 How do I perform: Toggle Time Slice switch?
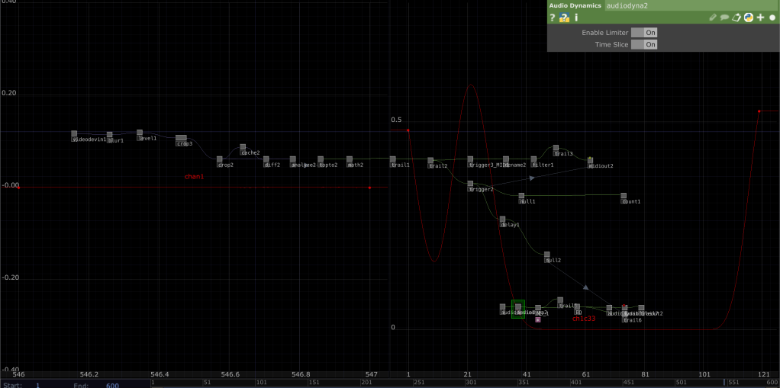[643, 45]
